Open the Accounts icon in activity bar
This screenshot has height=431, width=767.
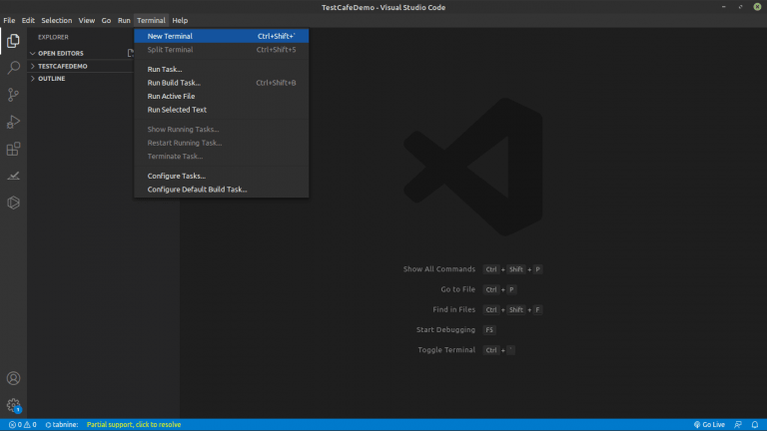point(13,379)
